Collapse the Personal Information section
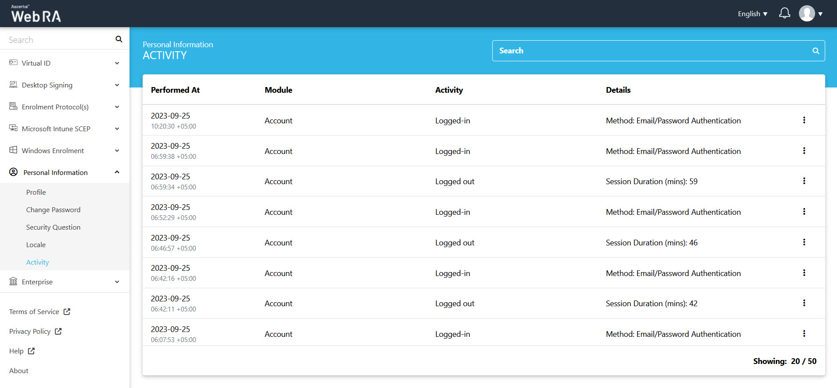Viewport: 837px width, 388px height. pyautogui.click(x=64, y=172)
